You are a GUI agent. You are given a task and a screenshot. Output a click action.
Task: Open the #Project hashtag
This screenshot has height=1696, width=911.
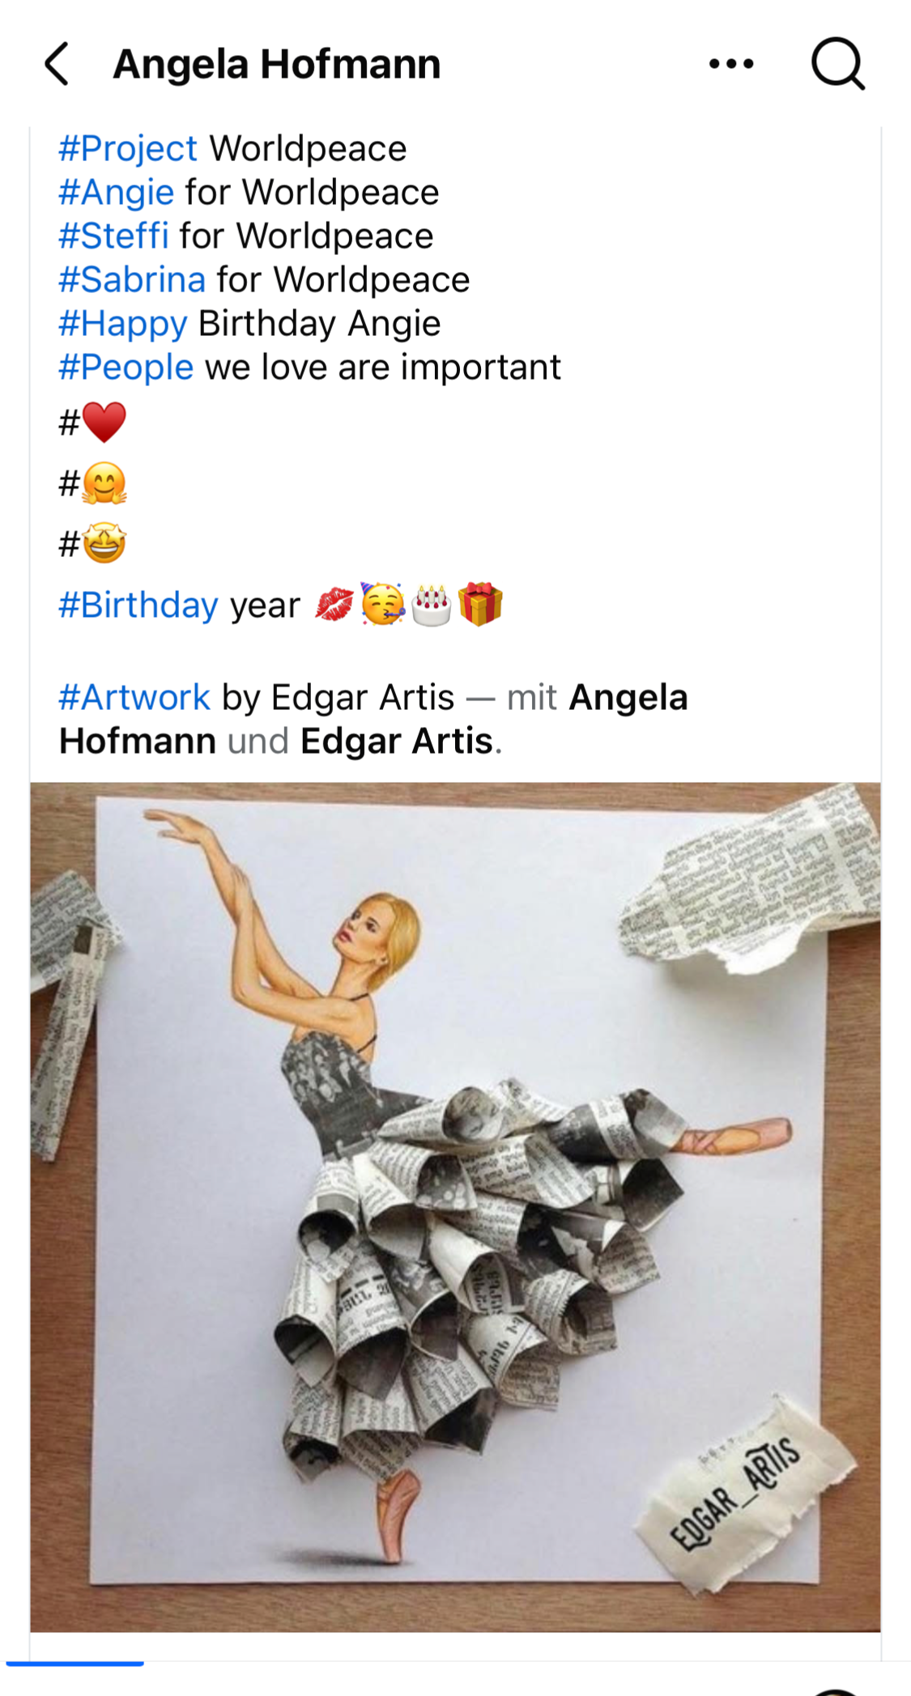click(x=128, y=149)
